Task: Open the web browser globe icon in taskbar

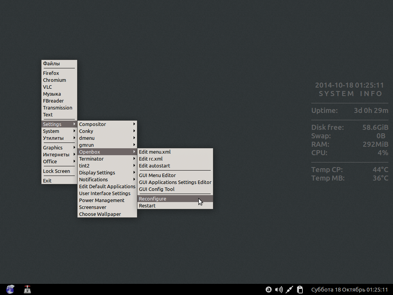Action: click(10, 289)
